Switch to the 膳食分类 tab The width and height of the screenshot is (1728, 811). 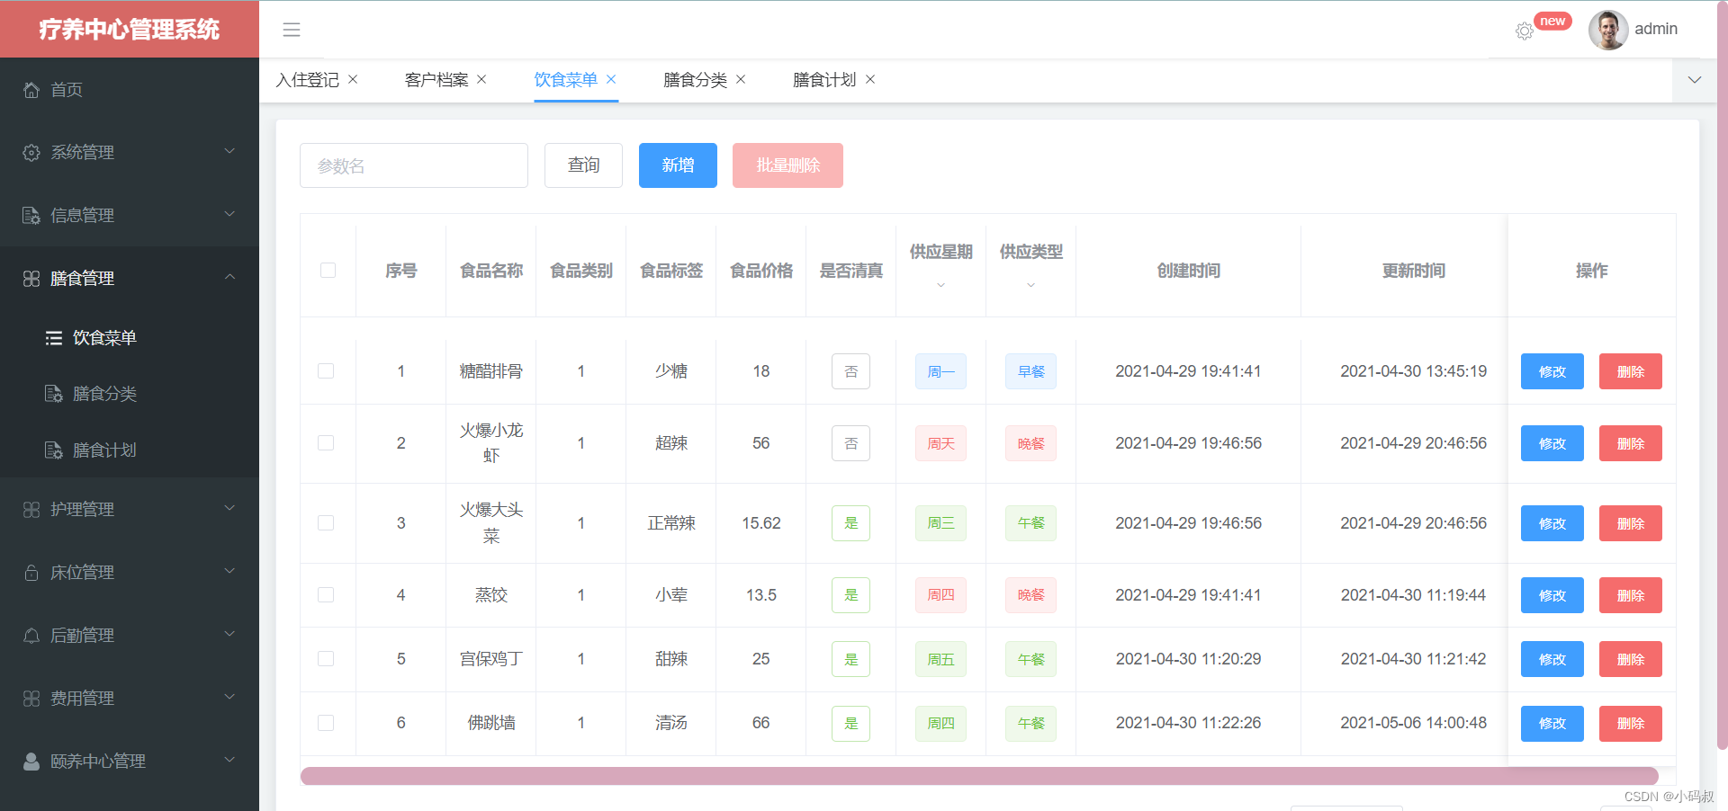pyautogui.click(x=695, y=80)
